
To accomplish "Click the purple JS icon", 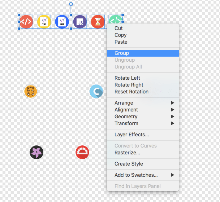I will pyautogui.click(x=80, y=22).
